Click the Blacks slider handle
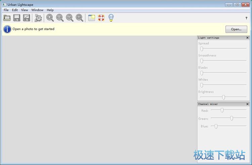 click(202, 73)
